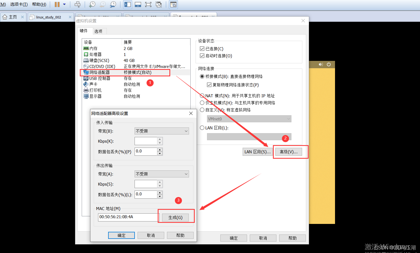Click the incoming 数据包丢失(%)(P) value field
The width and height of the screenshot is (420, 253).
(x=146, y=151)
